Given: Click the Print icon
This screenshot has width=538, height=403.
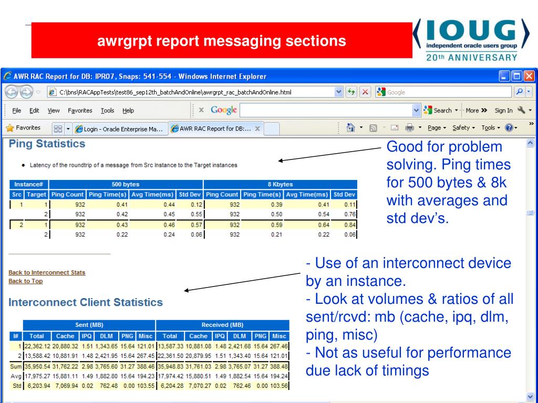Looking at the screenshot, I should [x=409, y=128].
